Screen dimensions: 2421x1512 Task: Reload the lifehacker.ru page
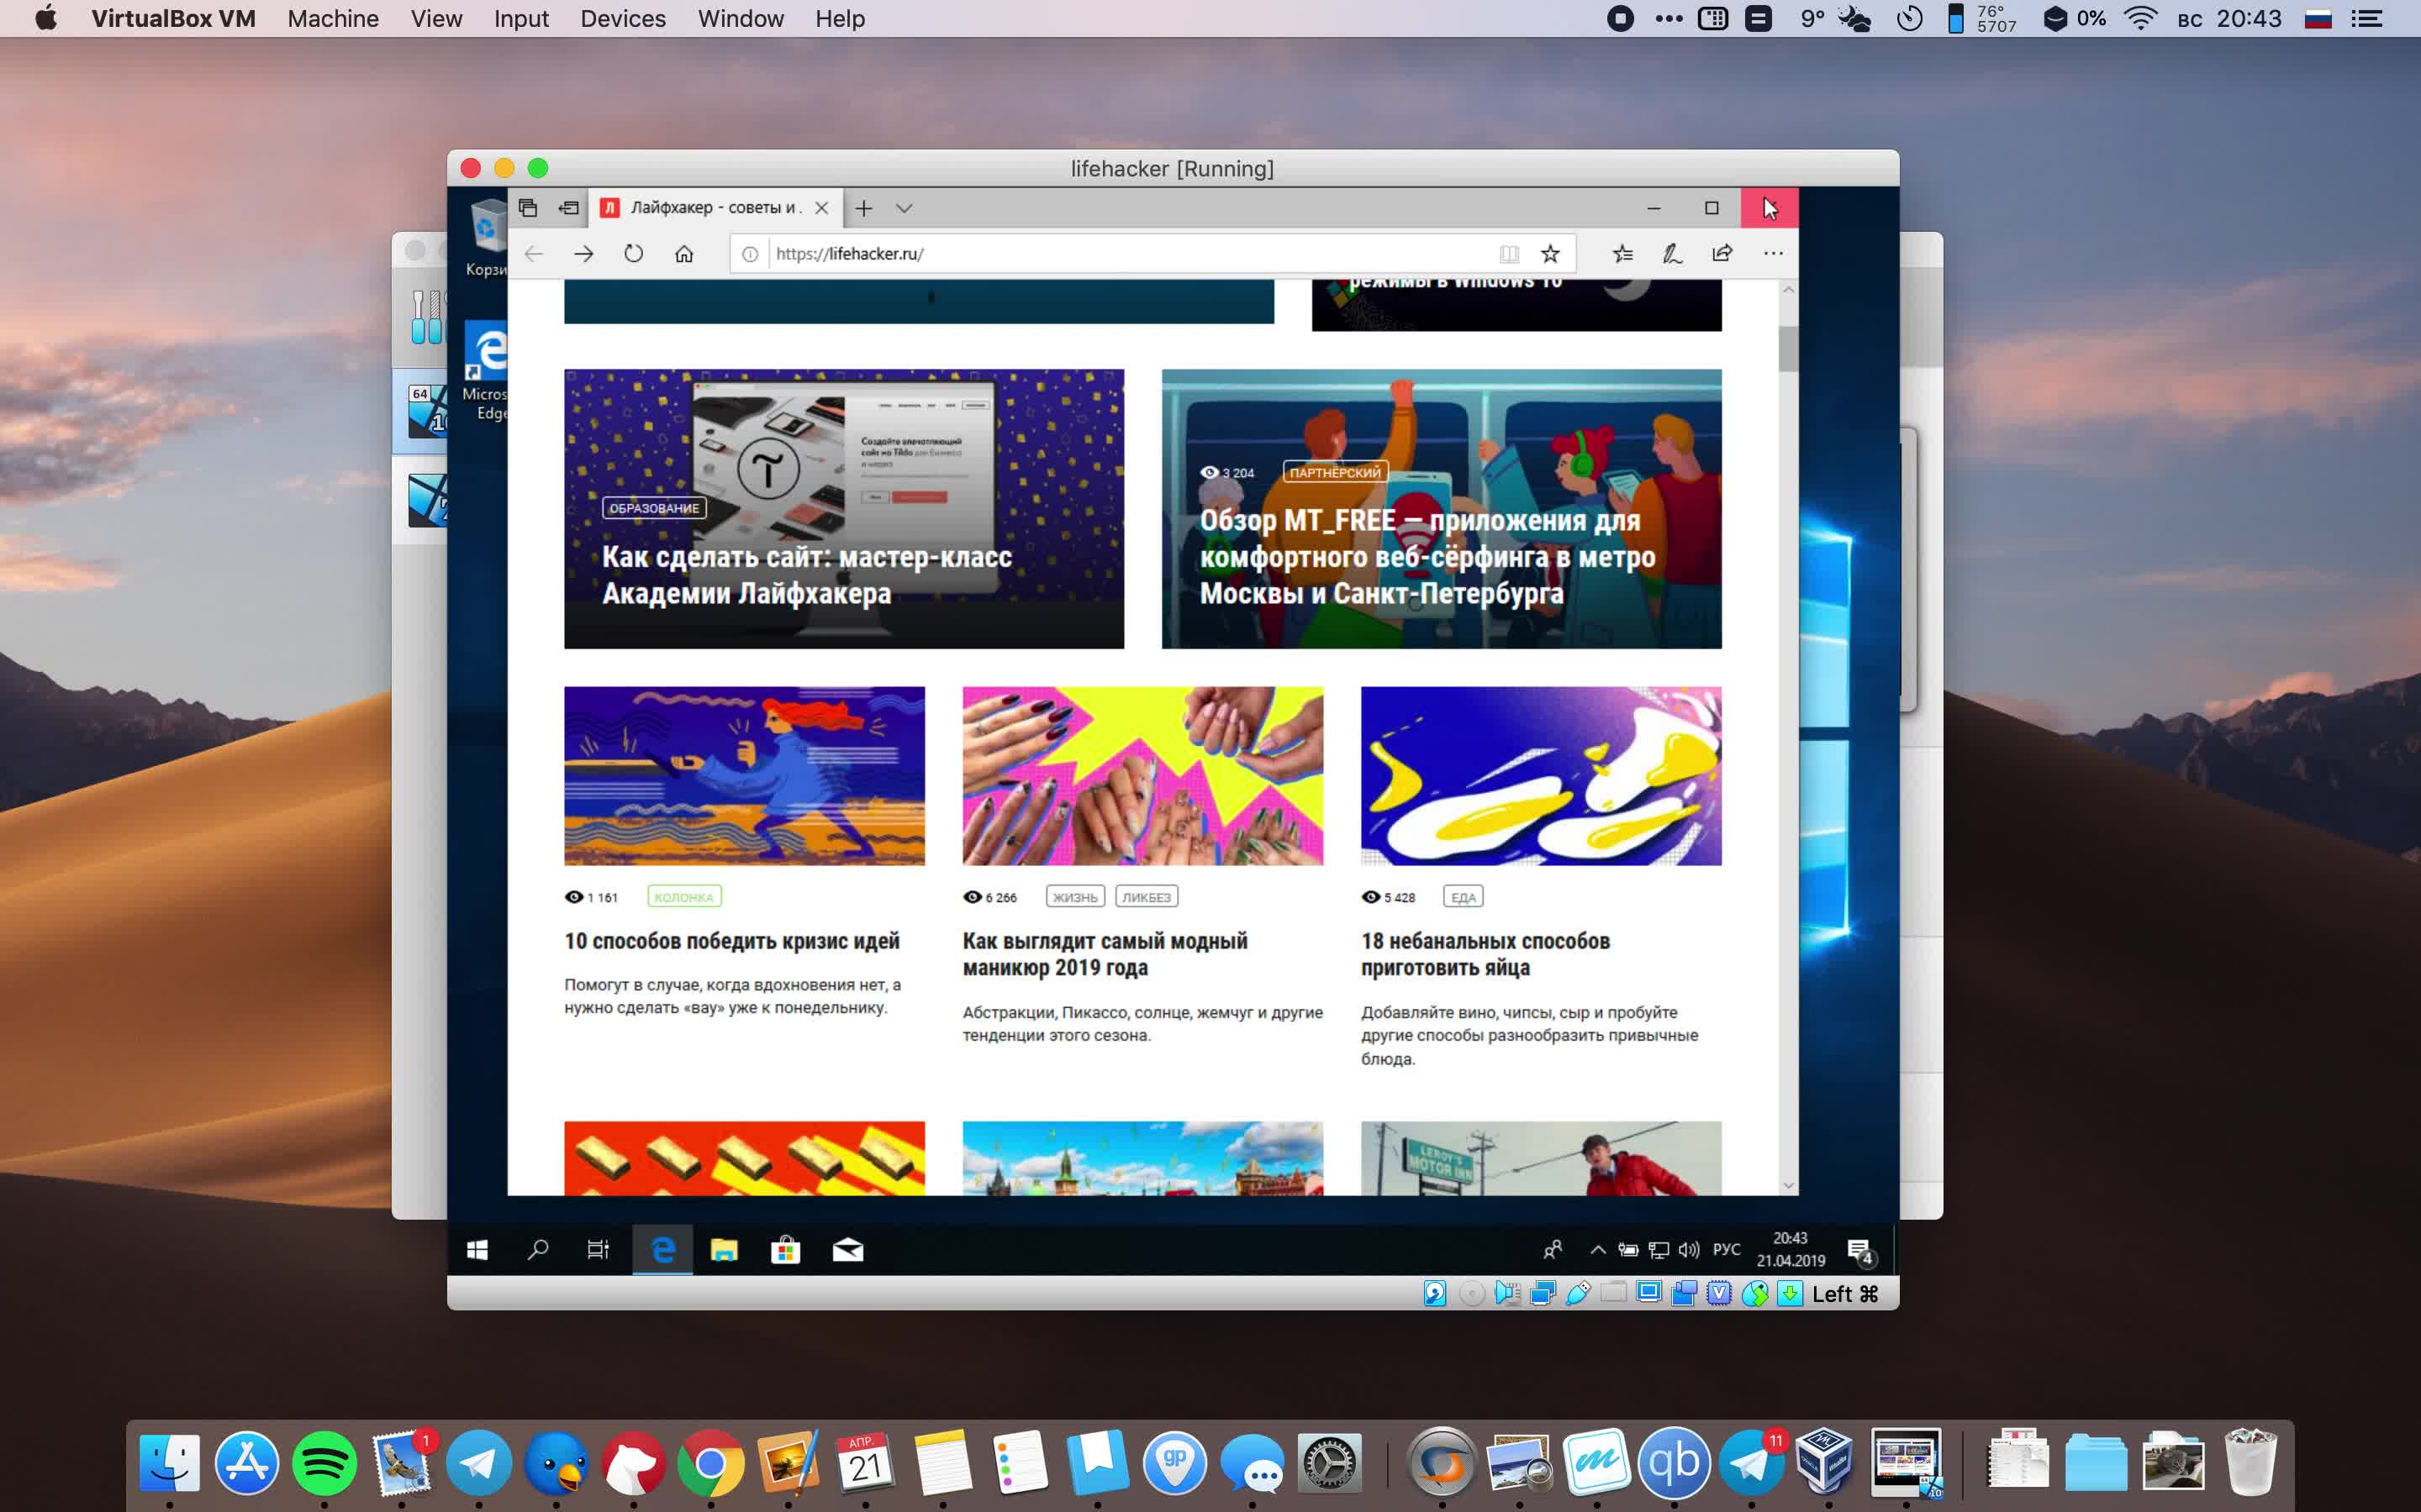pyautogui.click(x=633, y=254)
